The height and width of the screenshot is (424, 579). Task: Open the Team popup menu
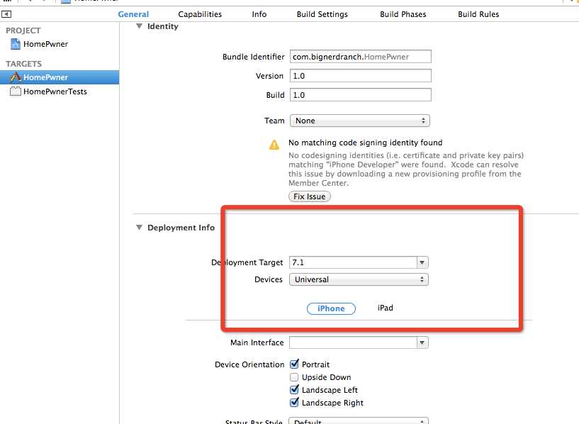coord(360,121)
